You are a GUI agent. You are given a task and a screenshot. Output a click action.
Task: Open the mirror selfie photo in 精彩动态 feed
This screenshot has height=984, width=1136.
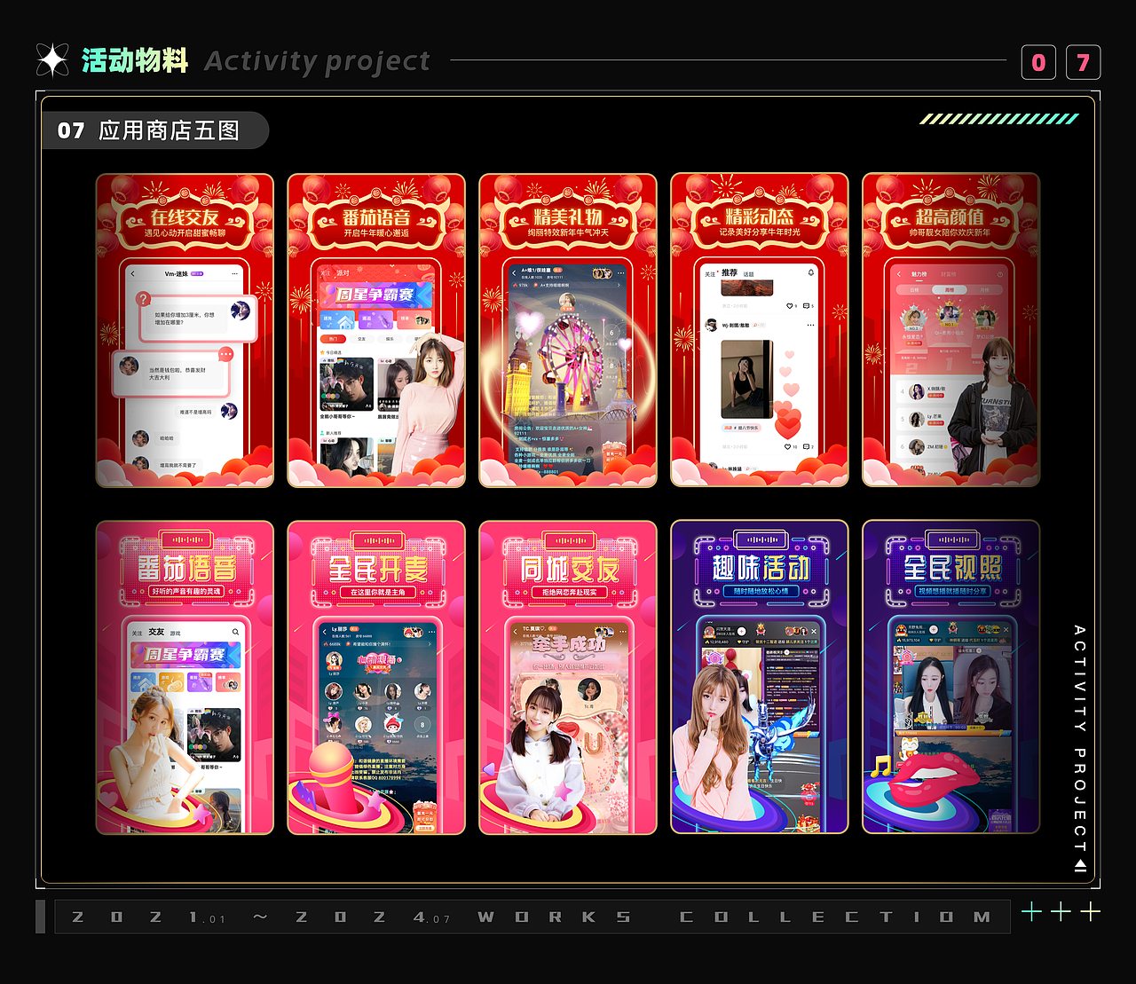pyautogui.click(x=746, y=379)
